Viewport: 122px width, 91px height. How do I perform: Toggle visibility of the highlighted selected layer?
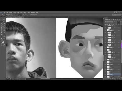click(105, 74)
